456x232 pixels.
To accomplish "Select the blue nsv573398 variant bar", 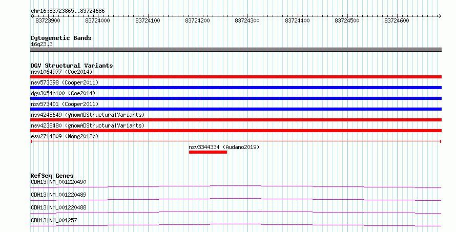I will 236,88.
